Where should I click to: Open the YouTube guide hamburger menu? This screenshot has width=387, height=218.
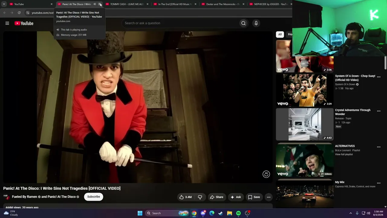7,23
